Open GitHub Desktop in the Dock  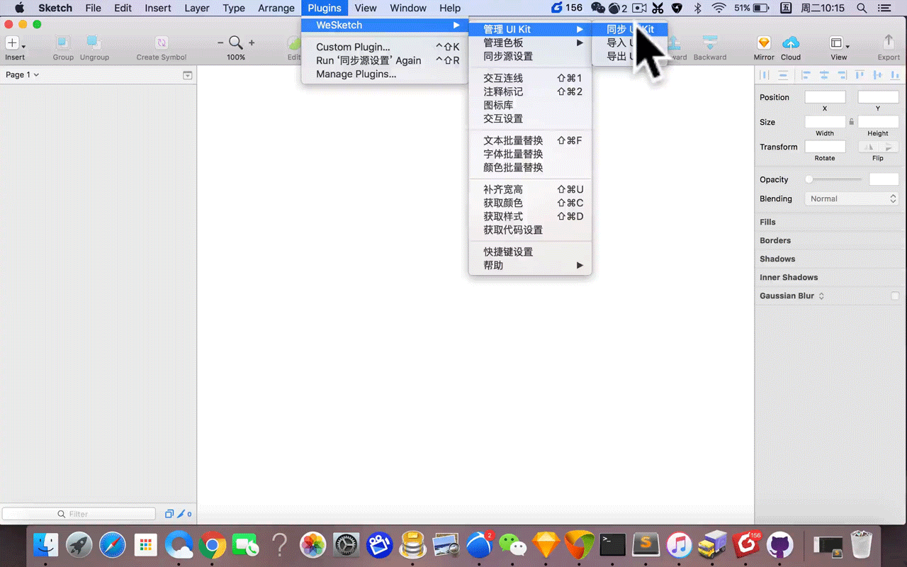[x=779, y=545]
